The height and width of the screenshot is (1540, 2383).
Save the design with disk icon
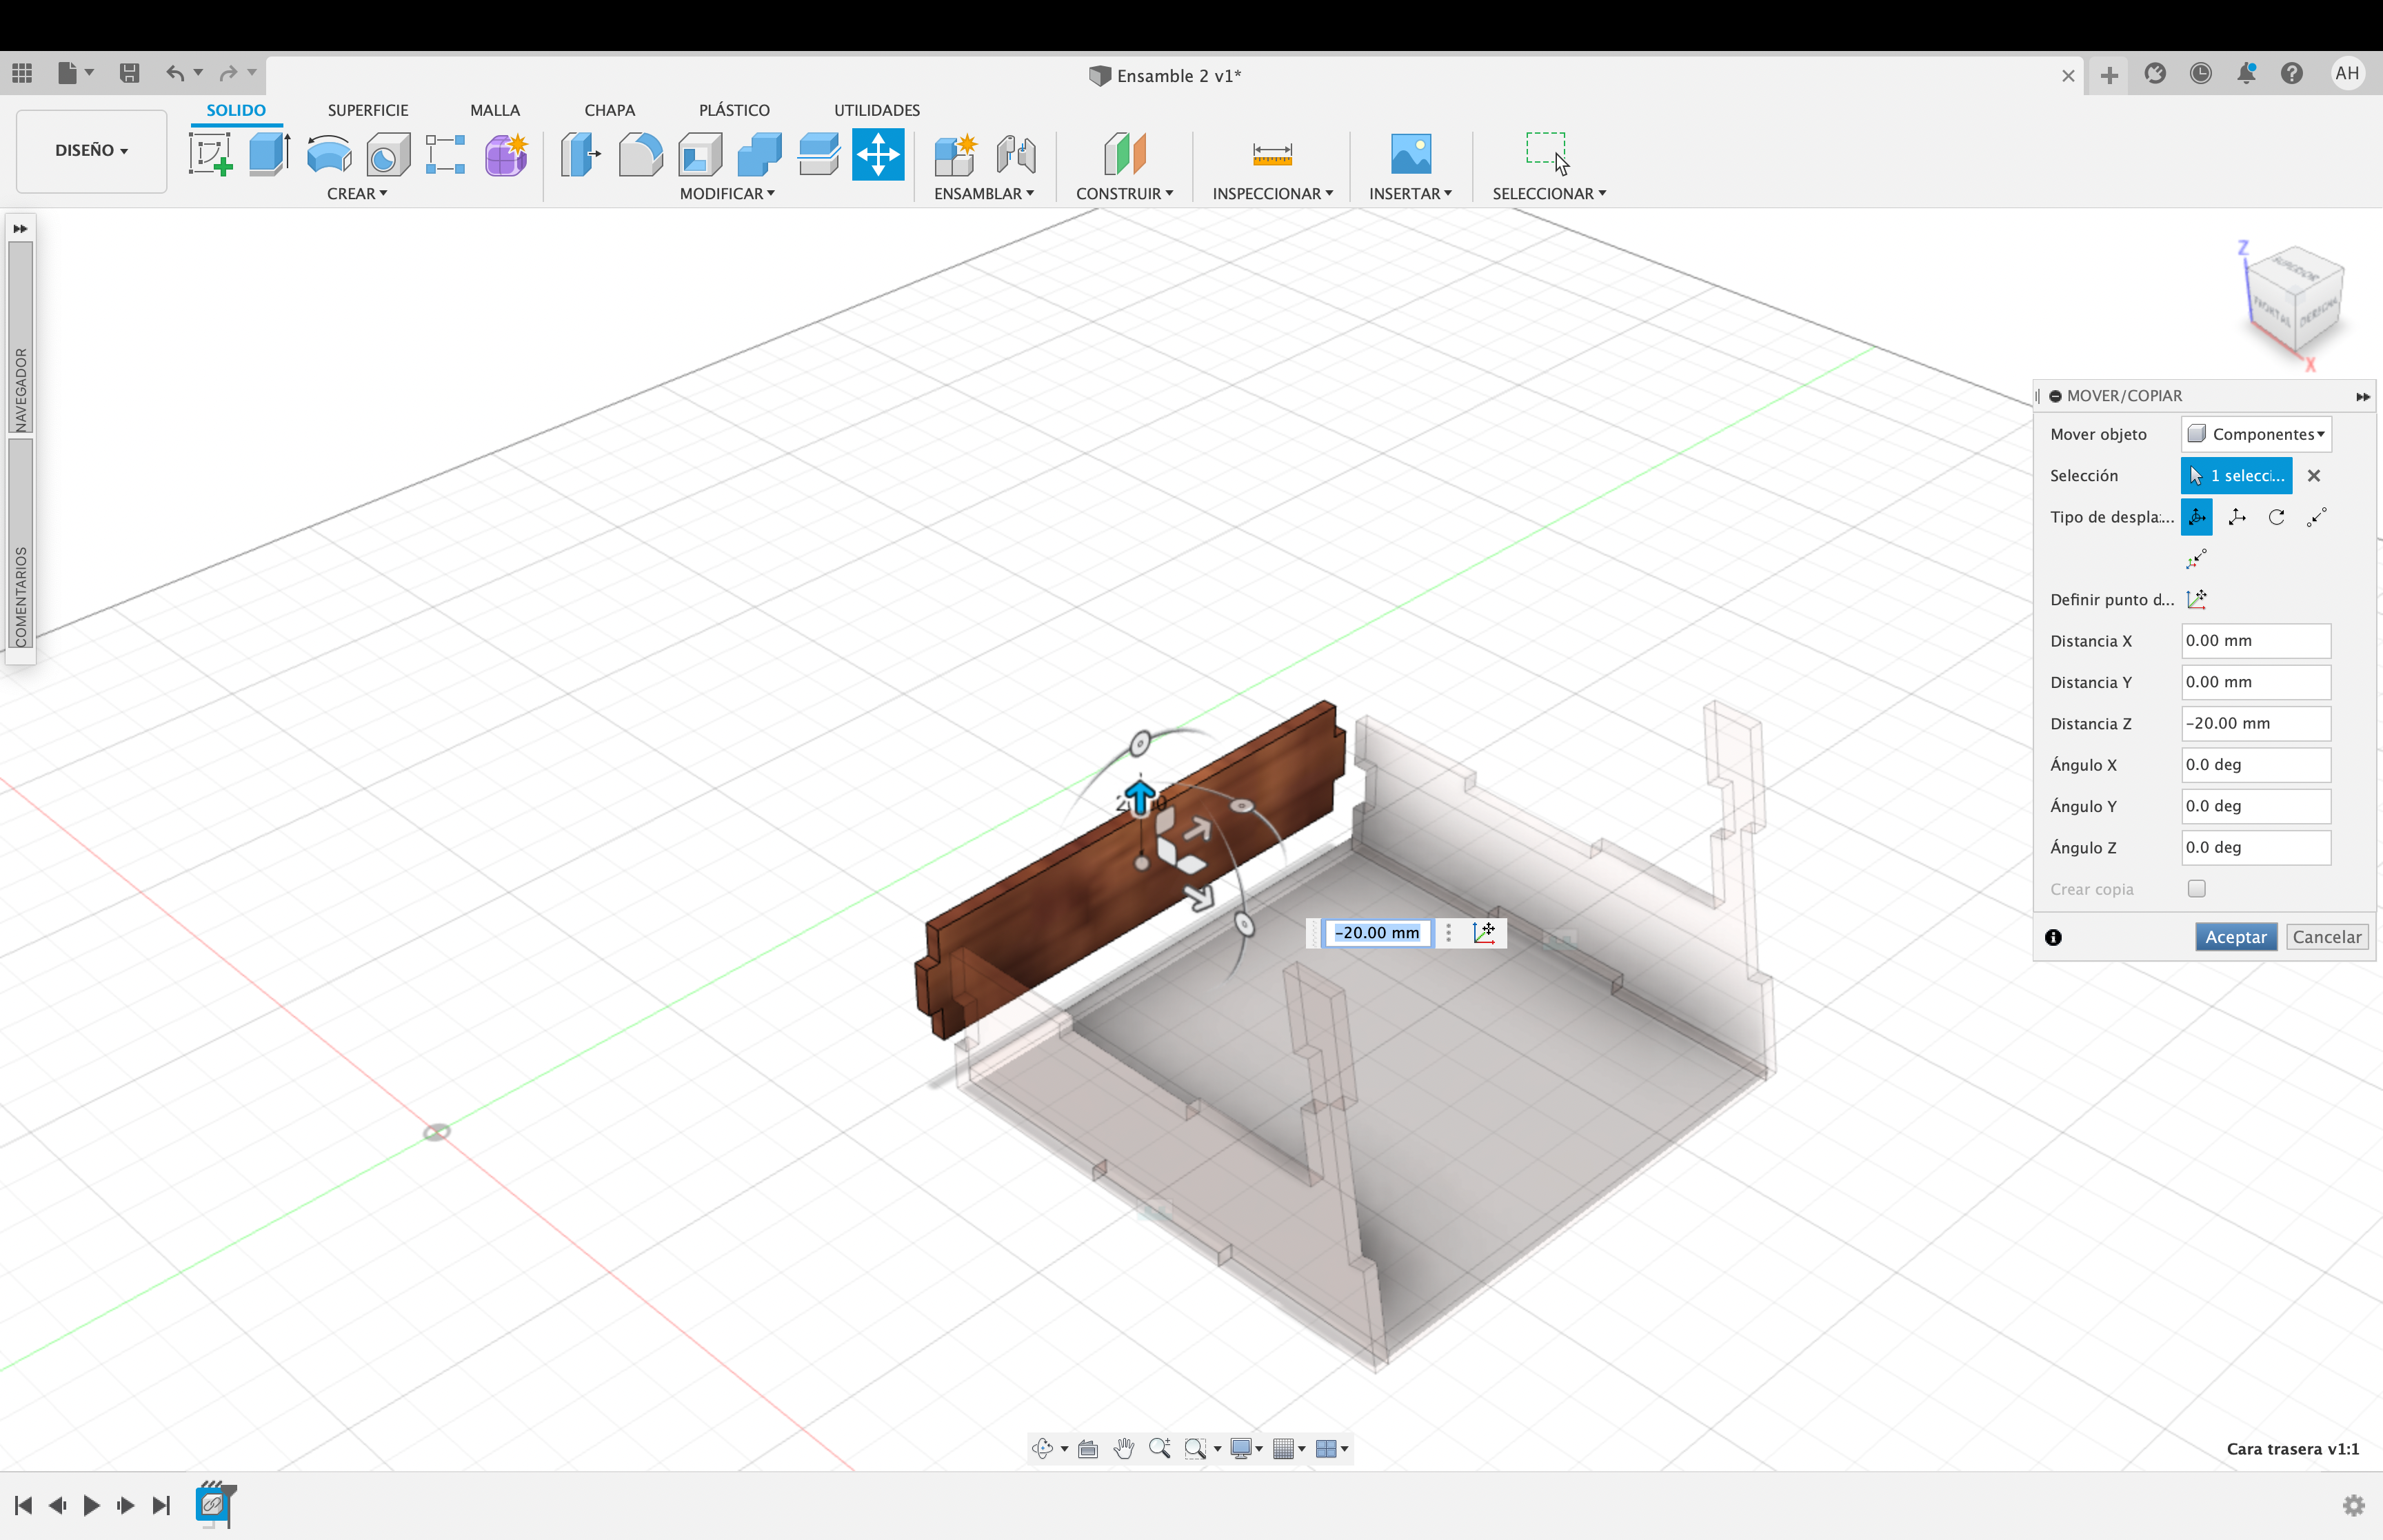(x=129, y=73)
